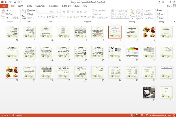Click PERSIAN language in status bar

coord(19,115)
